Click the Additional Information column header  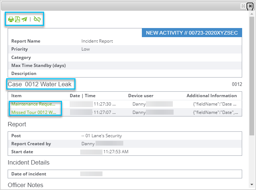coord(212,96)
